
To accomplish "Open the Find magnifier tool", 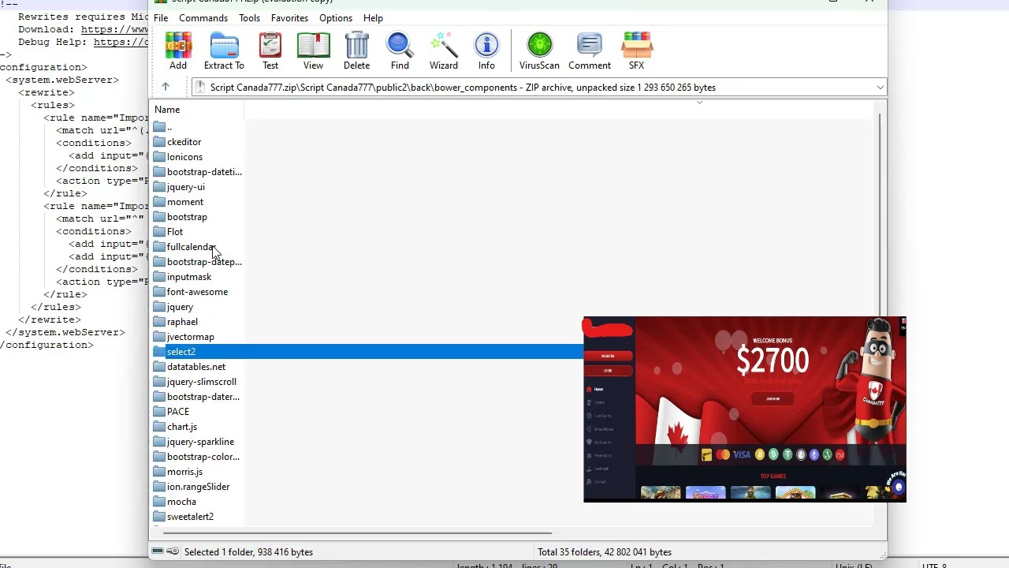I will (x=400, y=51).
